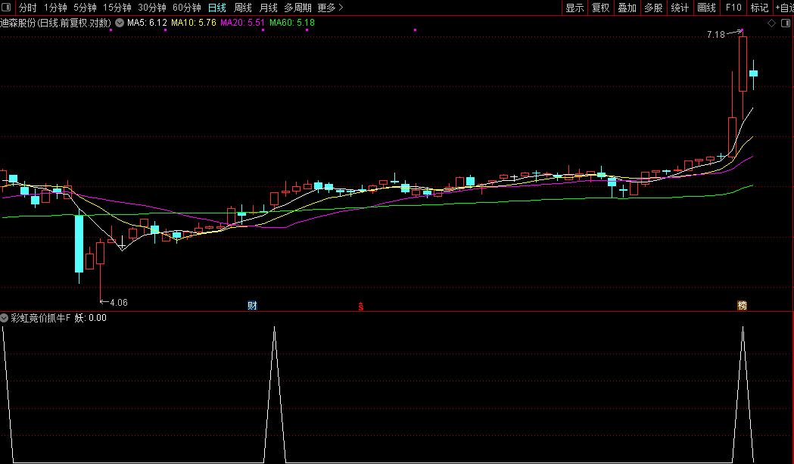Switch to the 周线 weekly chart
This screenshot has height=464, width=794.
tap(242, 8)
